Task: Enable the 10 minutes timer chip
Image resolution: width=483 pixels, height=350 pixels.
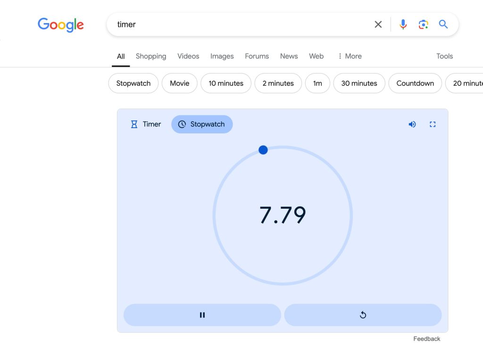Action: (225, 83)
